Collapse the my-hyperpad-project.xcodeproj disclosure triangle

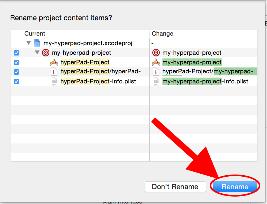pyautogui.click(x=29, y=43)
